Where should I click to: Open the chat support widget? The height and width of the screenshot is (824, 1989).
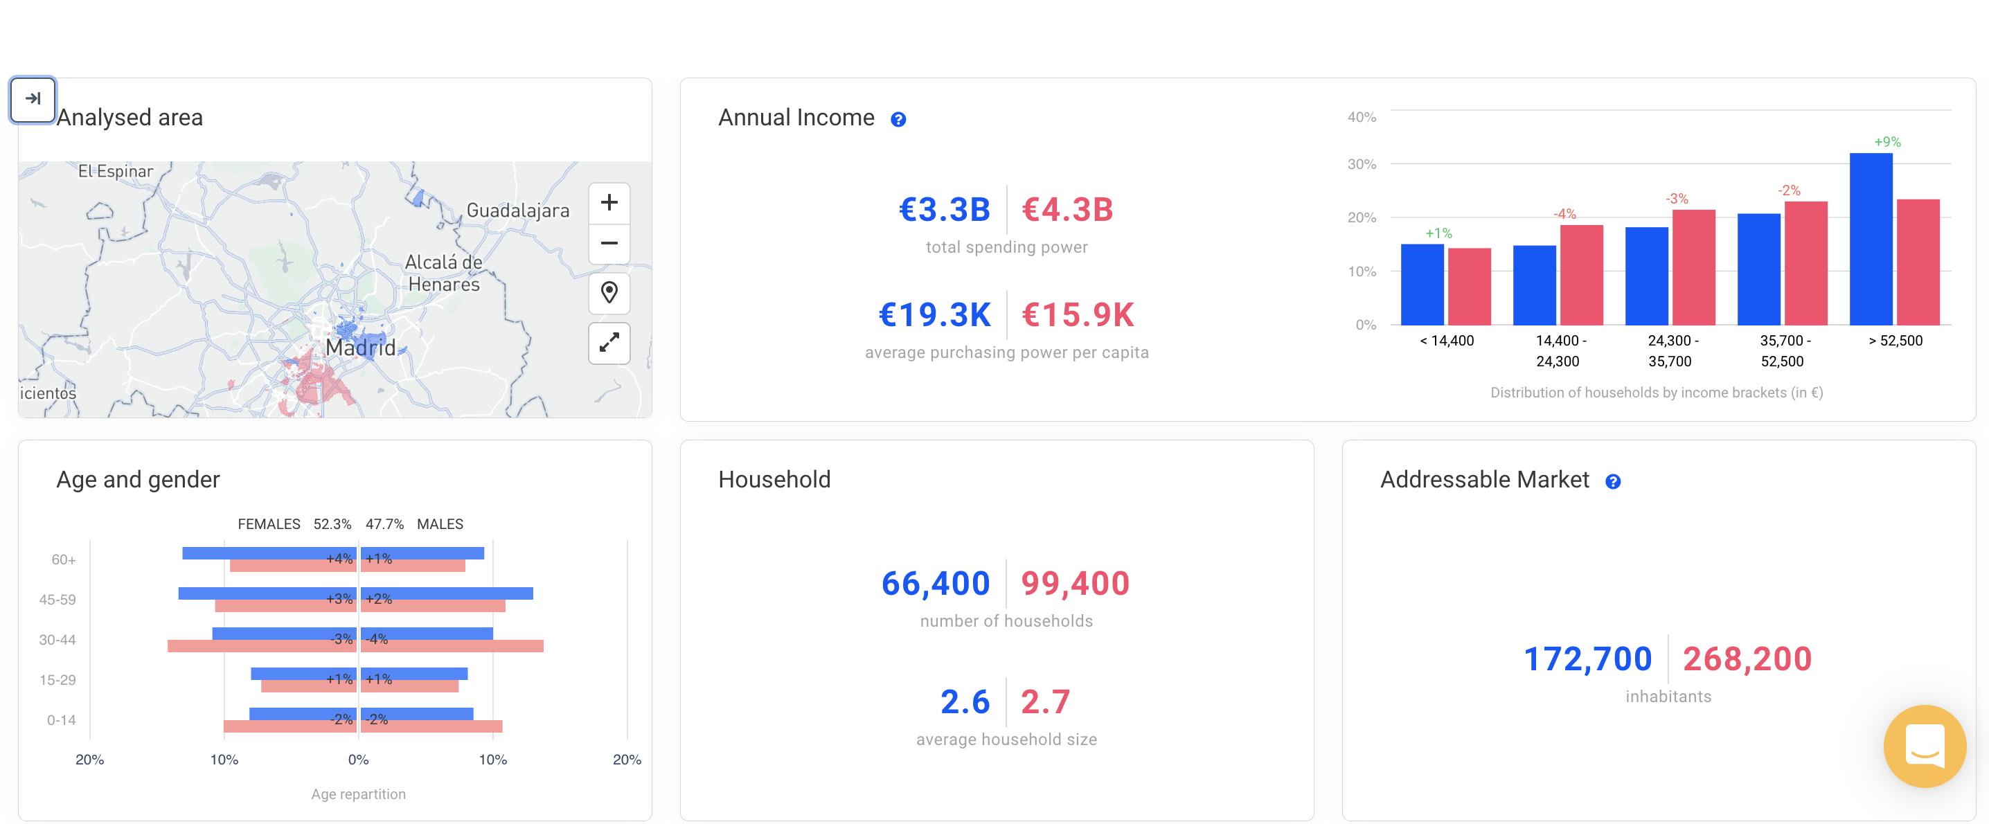(x=1924, y=745)
